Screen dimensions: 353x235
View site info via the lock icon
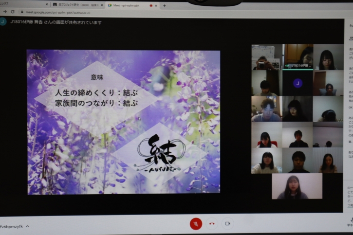(x=22, y=12)
